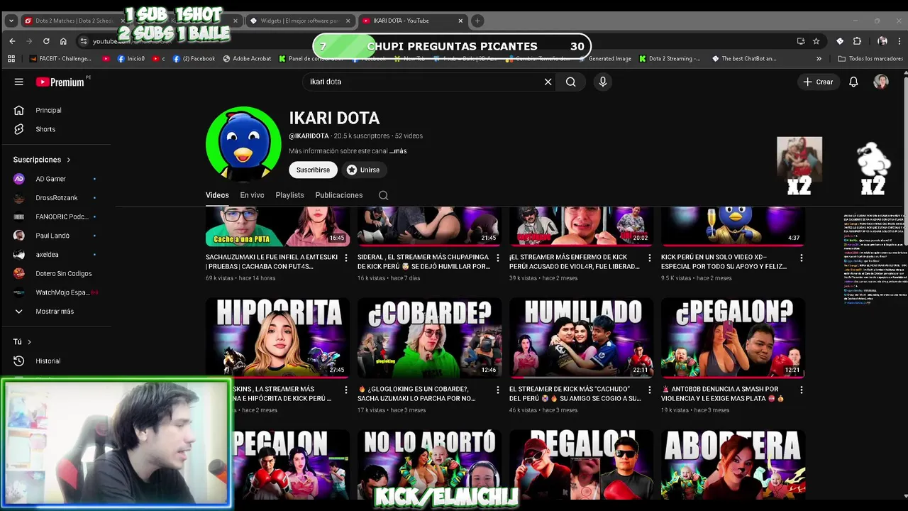Image resolution: width=908 pixels, height=511 pixels.
Task: Reload the page in the browser
Action: pyautogui.click(x=46, y=41)
